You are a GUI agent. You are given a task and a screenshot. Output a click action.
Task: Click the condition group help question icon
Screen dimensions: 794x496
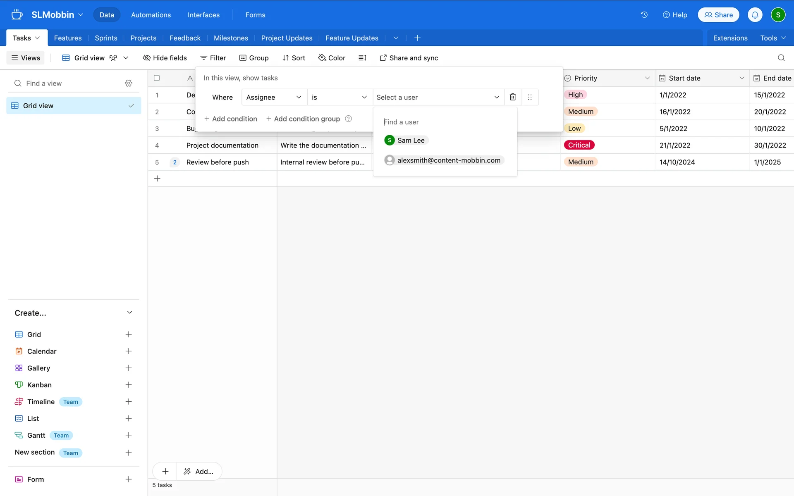click(x=349, y=119)
